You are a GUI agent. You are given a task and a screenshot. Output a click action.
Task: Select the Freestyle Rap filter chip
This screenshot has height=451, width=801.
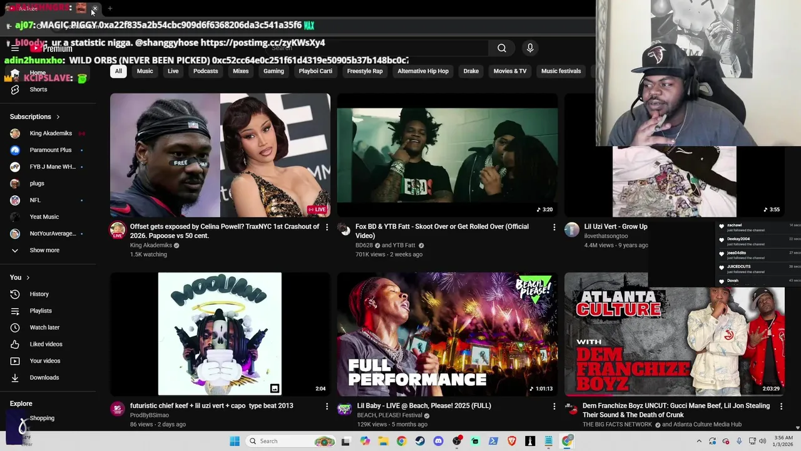365,71
